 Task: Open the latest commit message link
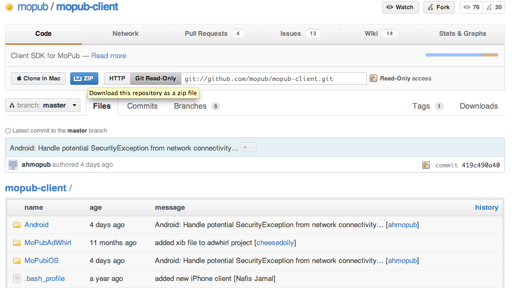point(124,148)
